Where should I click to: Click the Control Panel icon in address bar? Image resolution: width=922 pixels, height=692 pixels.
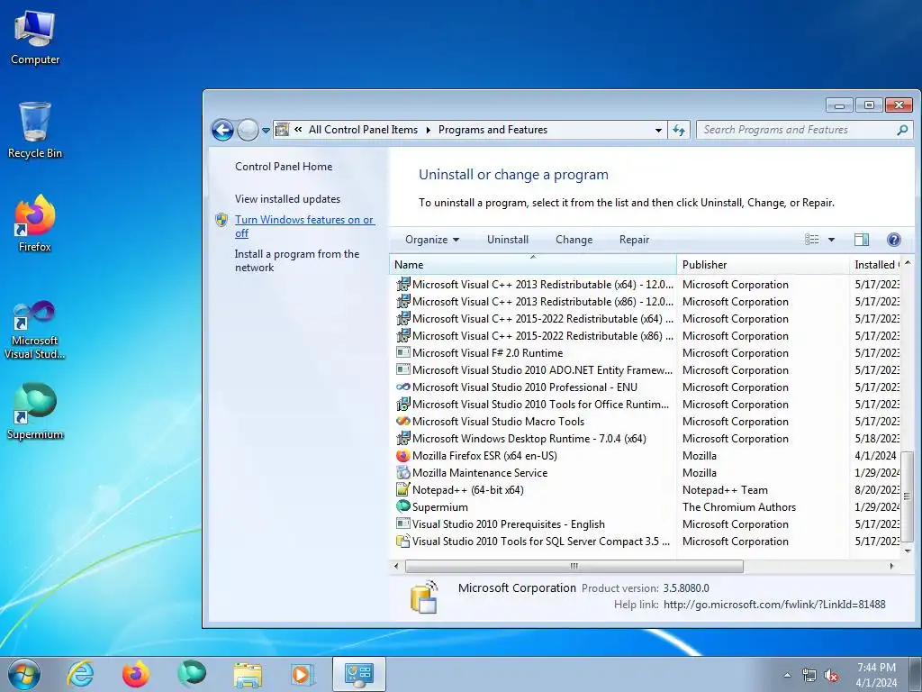click(282, 130)
